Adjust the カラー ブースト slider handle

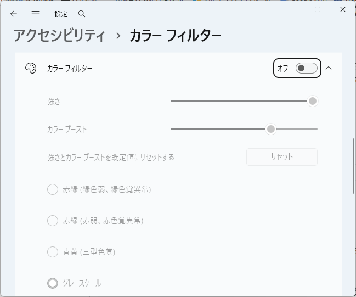click(271, 129)
